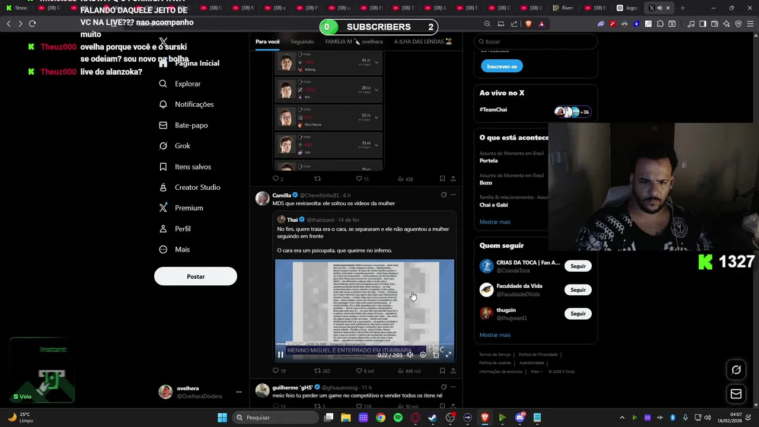Switch to the Riven browser tab

pos(563,8)
